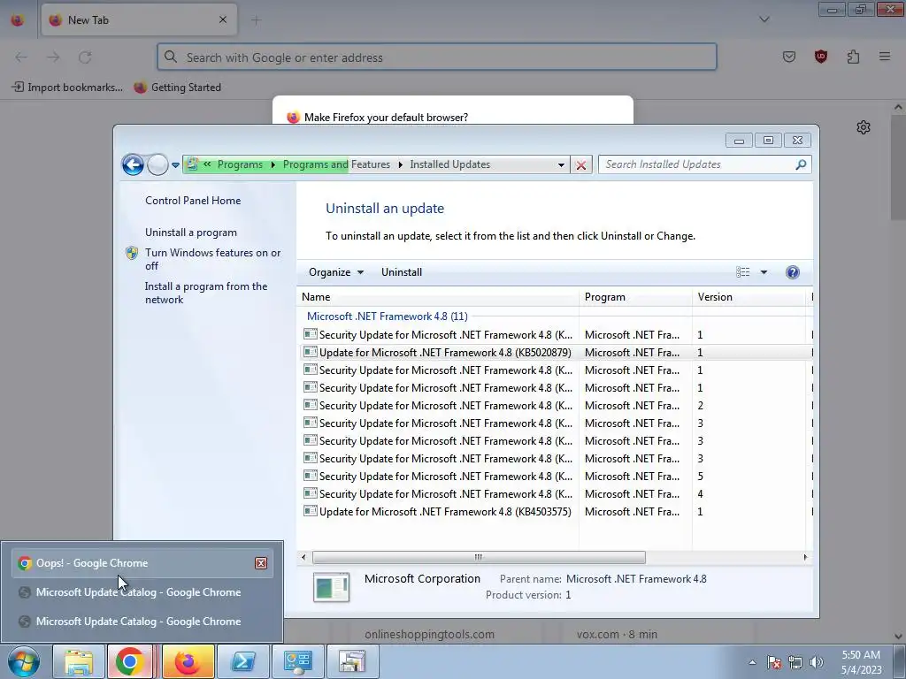Sort the list by the Version column header
Image resolution: width=906 pixels, height=679 pixels.
[x=749, y=297]
